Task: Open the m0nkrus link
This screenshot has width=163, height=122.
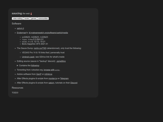Action: [48, 74]
